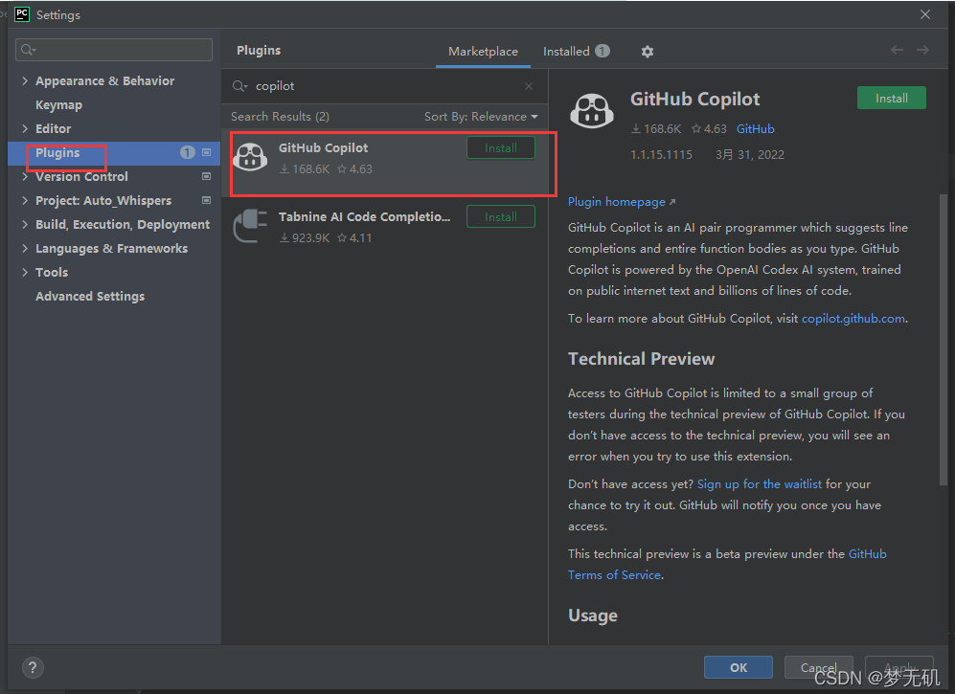Expand the Appearance & Behavior section

25,81
